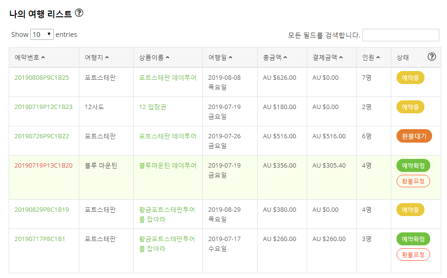Viewport: 447px width, 278px height.
Task: Open 블루마운틴 데이투어 product link
Action: pyautogui.click(x=168, y=166)
